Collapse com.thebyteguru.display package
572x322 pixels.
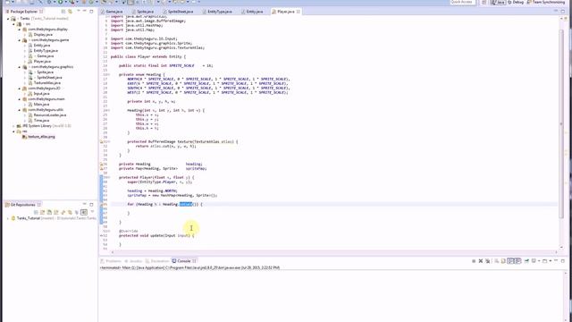click(x=20, y=30)
